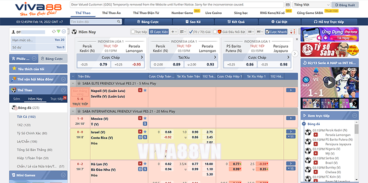Toggle the Cược Xiên parlay mode
Image resolution: width=368 pixels, height=183 pixels.
coord(159,32)
